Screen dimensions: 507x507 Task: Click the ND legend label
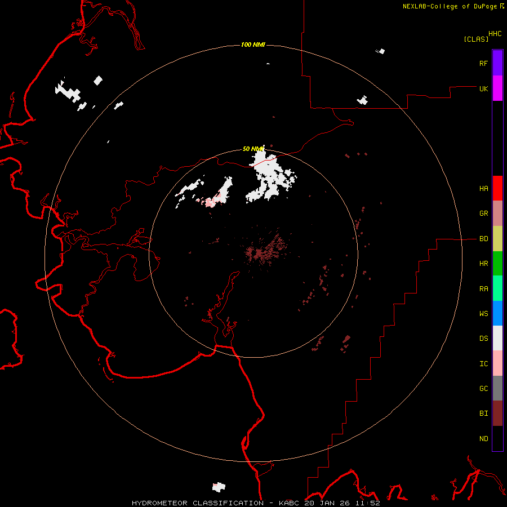483,439
